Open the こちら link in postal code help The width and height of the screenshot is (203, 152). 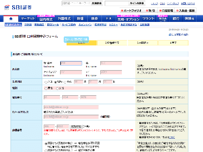[172, 137]
